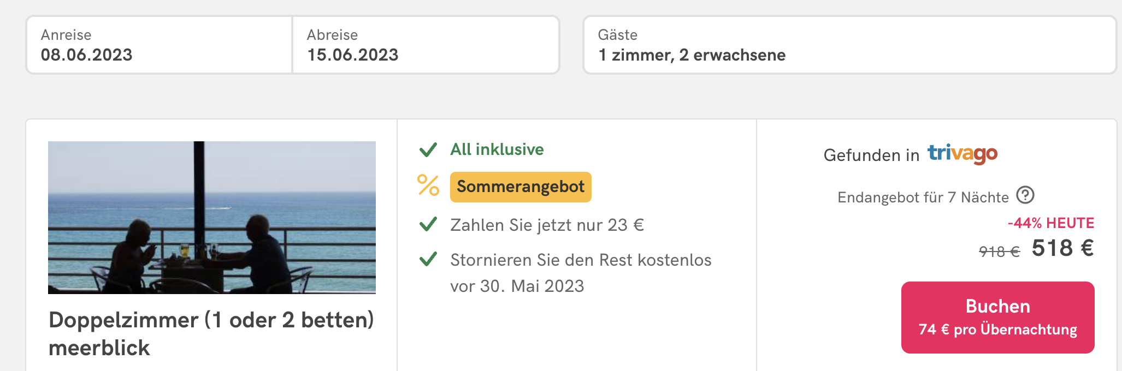Click the green checkmark beside All inklusive

click(x=428, y=149)
